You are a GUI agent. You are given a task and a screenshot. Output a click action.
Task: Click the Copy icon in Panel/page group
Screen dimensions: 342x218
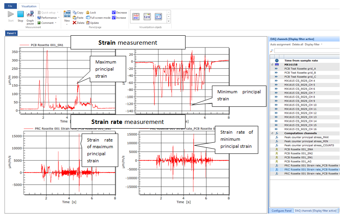(75, 13)
